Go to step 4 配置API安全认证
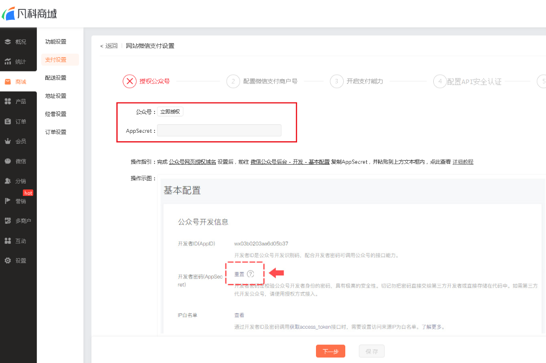This screenshot has width=546, height=363. pos(468,82)
